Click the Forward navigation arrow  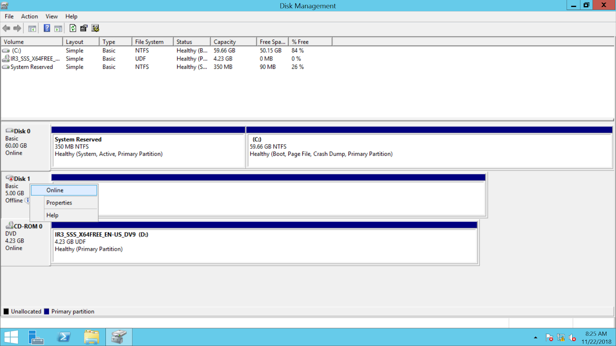click(17, 28)
